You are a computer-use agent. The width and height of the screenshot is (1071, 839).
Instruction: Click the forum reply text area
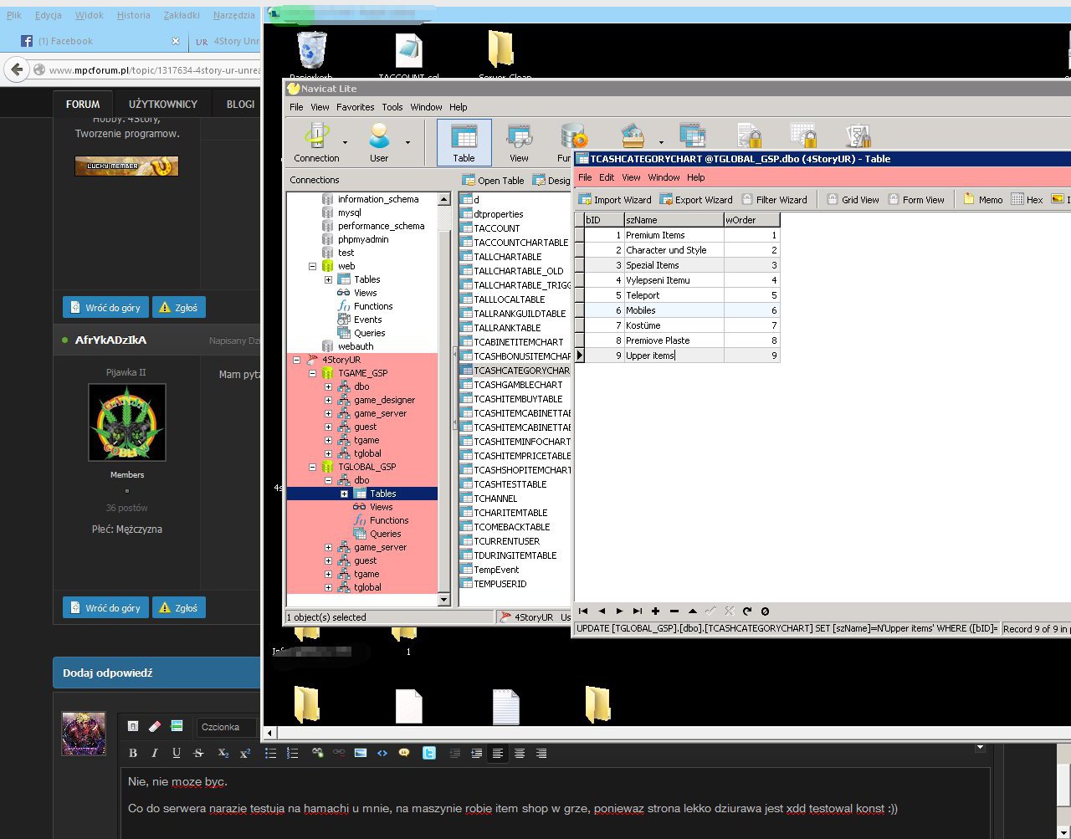[x=554, y=803]
